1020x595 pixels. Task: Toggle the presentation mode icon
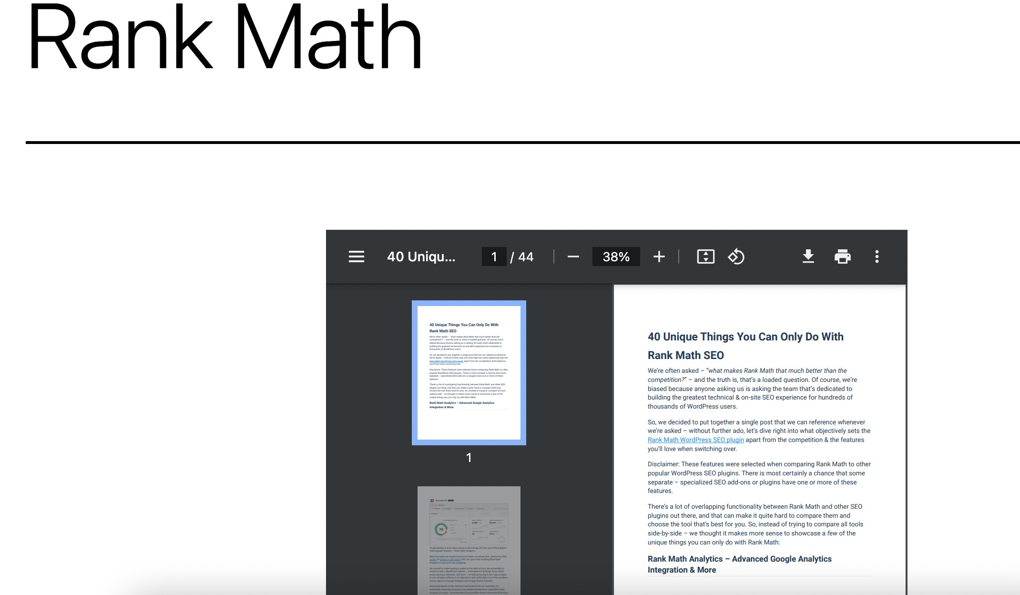tap(706, 256)
